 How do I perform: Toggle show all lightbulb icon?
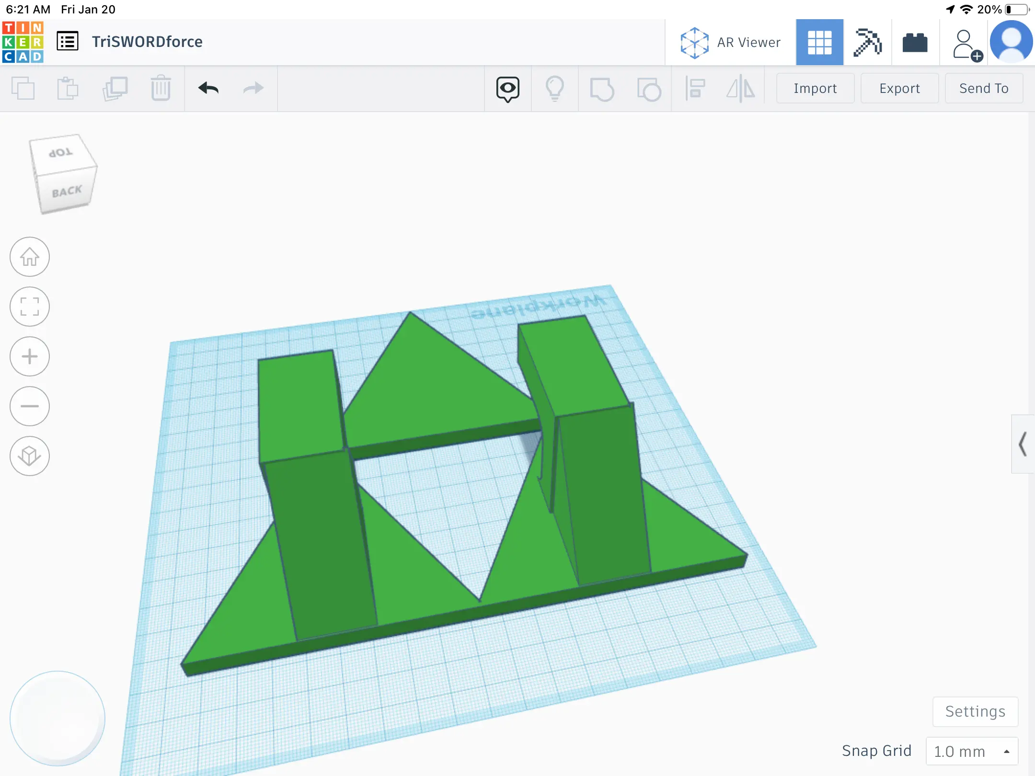point(554,89)
